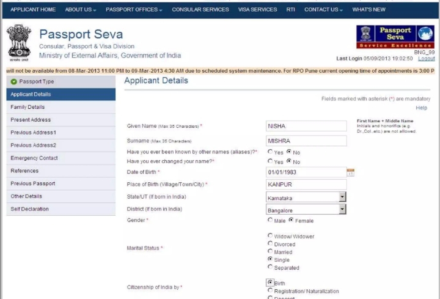Select Female gender radio button
This screenshot has height=299, width=440.
tap(291, 220)
